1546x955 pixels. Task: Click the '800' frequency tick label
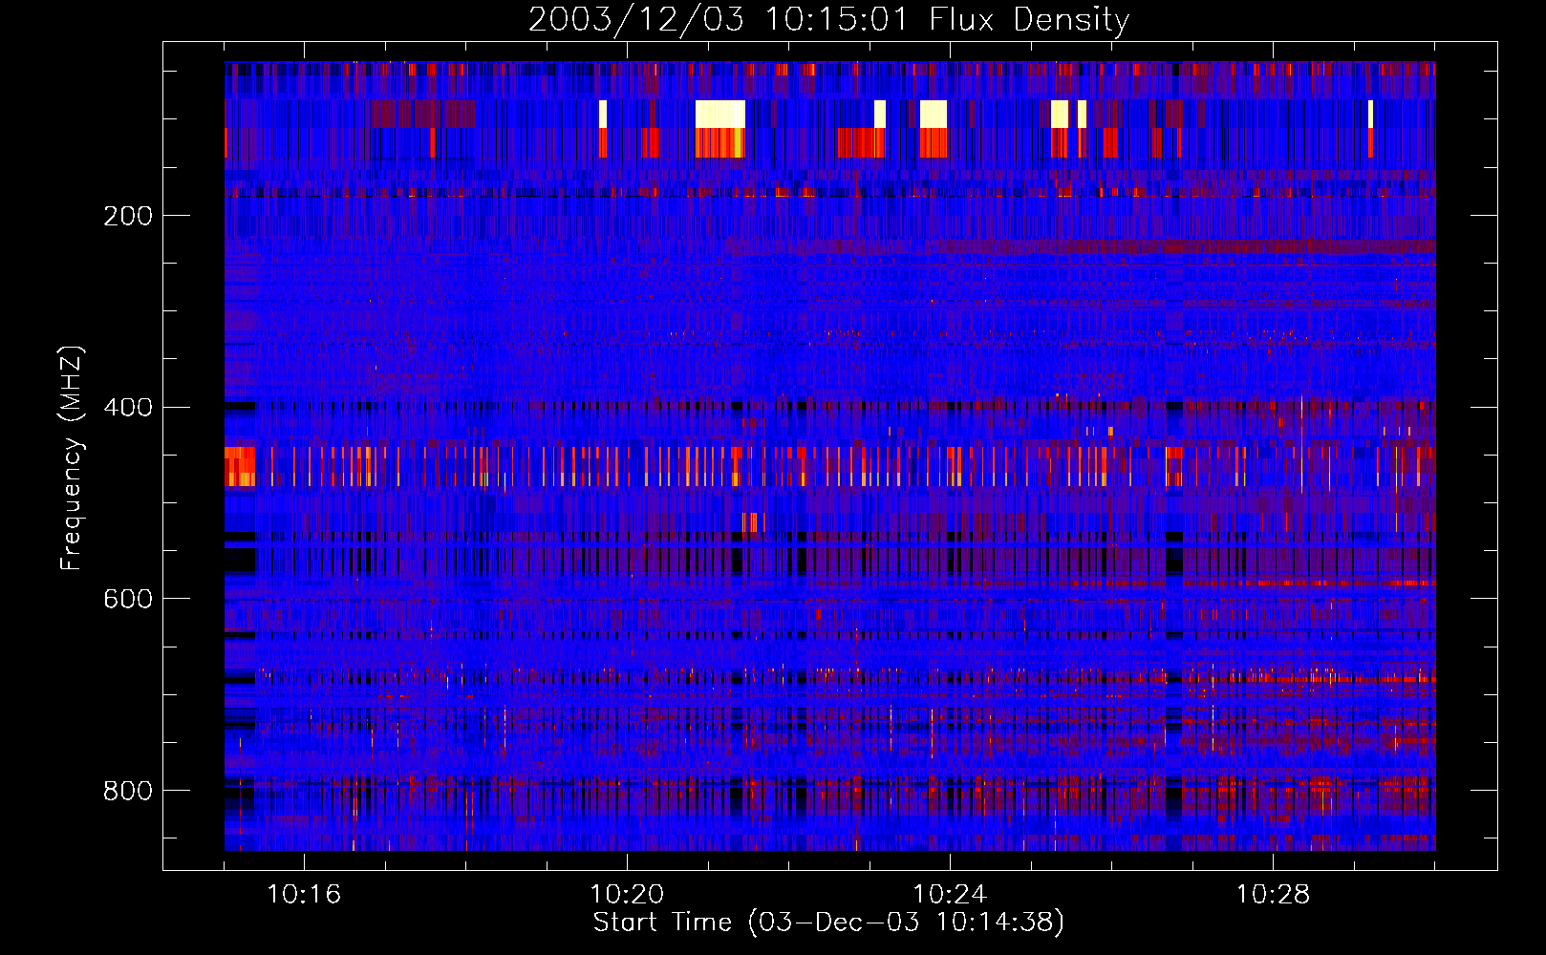pyautogui.click(x=128, y=791)
